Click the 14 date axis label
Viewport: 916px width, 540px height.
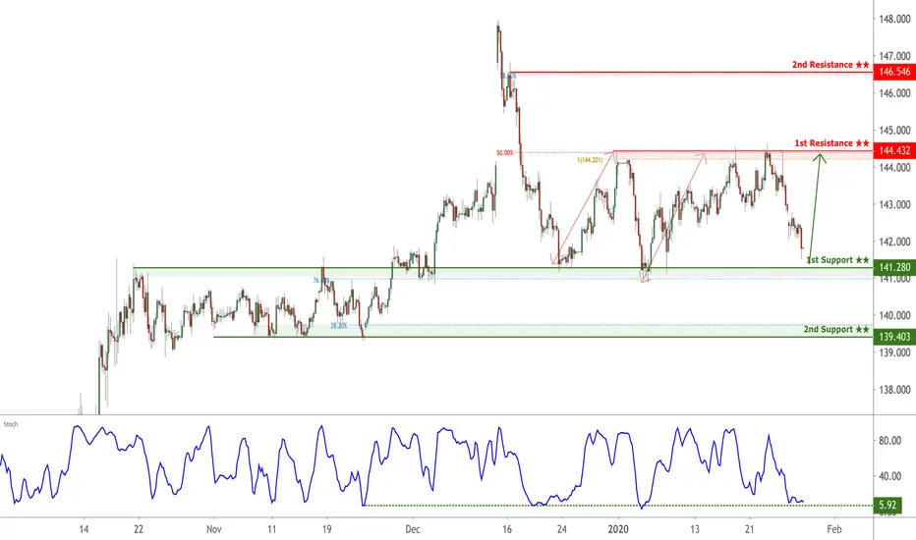(x=84, y=529)
